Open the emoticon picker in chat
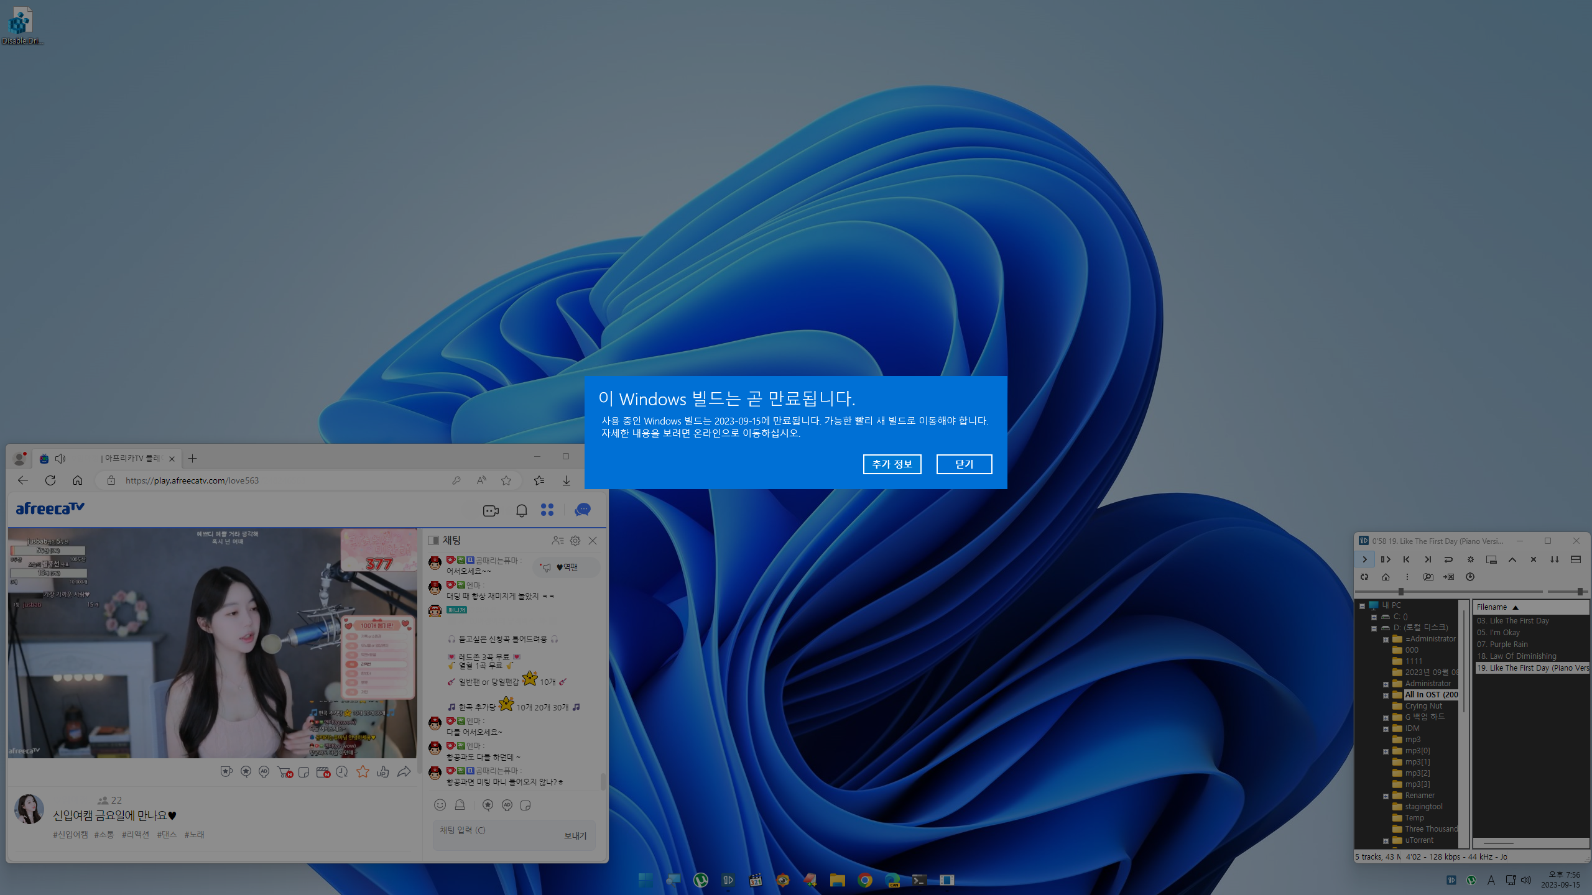Screen dimensions: 1592x895 pos(440,805)
